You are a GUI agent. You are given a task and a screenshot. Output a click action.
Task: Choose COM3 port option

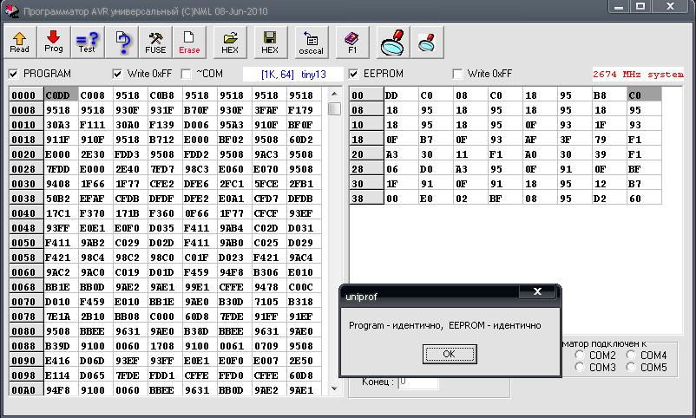(580, 368)
